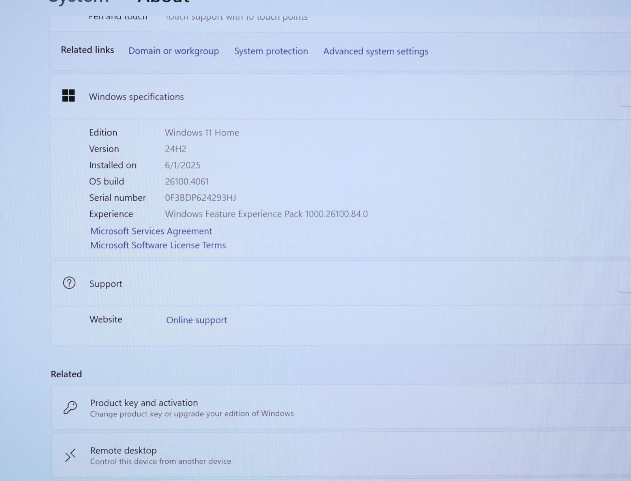This screenshot has height=481, width=631.
Task: Click the Related section heading
Action: pyautogui.click(x=66, y=374)
